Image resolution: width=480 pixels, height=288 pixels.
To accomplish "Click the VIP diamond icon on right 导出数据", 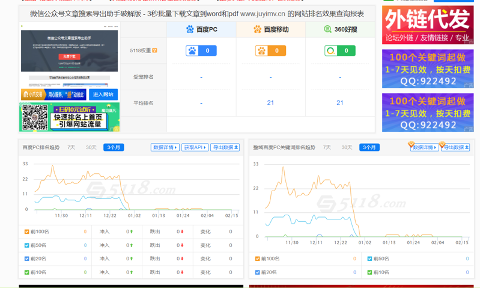I will pyautogui.click(x=442, y=144).
